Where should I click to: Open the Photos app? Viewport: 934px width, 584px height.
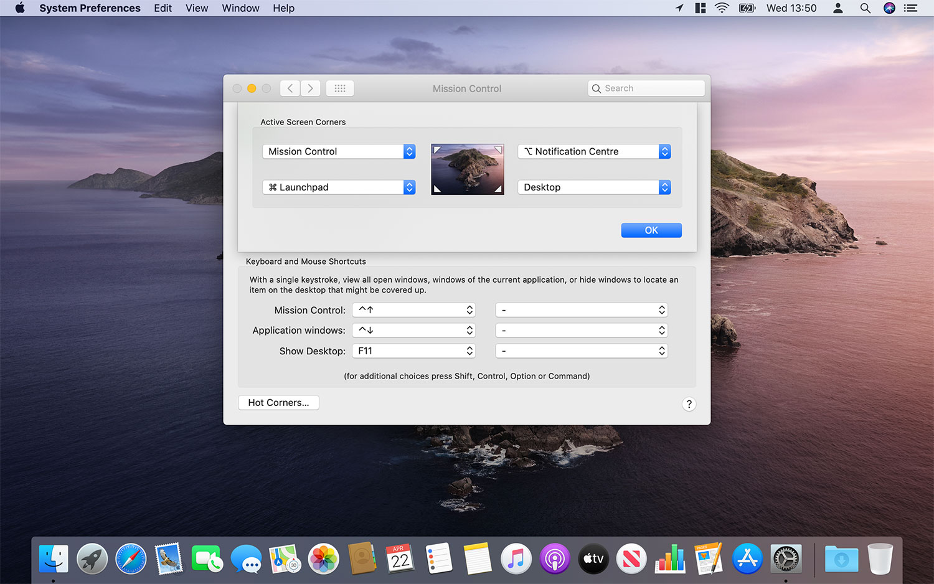(323, 558)
